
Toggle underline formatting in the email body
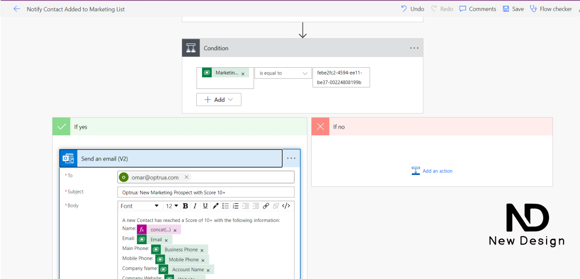coord(205,206)
